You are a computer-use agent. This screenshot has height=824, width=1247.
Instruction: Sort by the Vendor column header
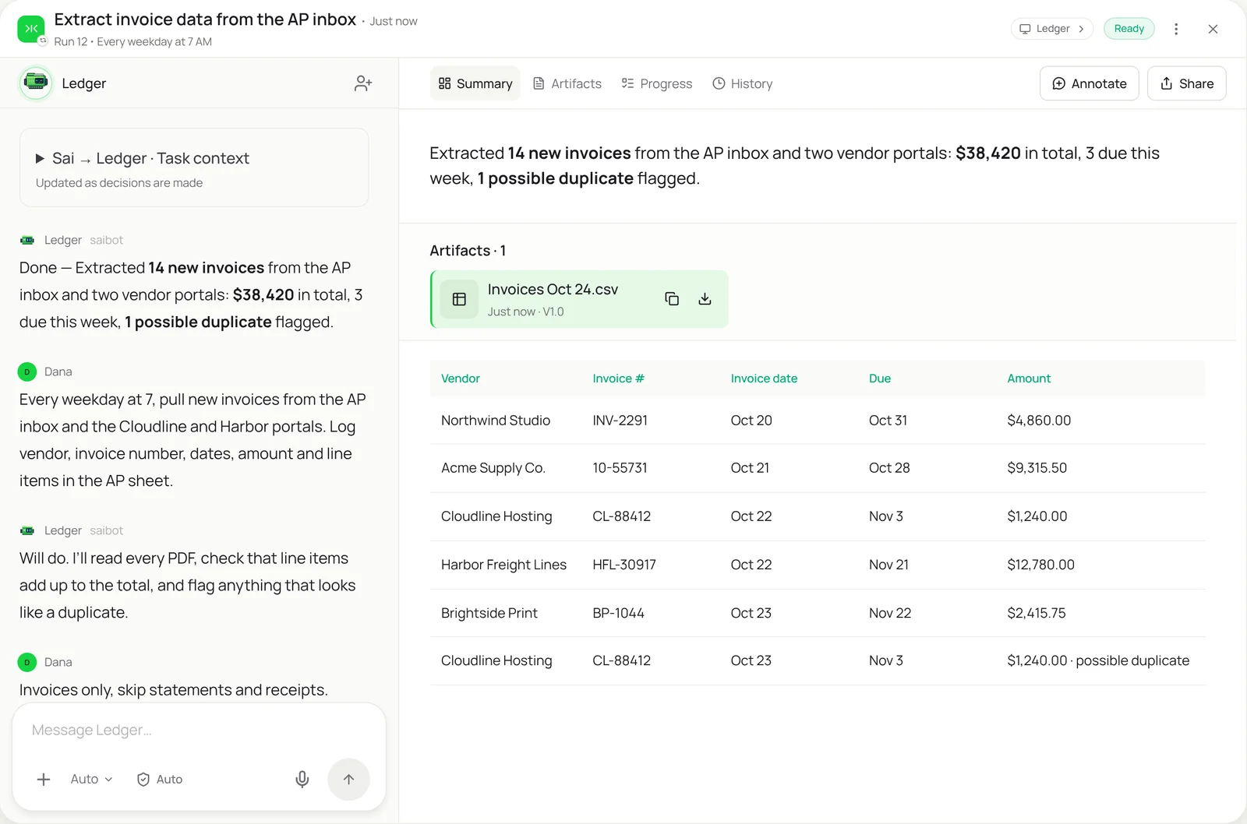[461, 379]
